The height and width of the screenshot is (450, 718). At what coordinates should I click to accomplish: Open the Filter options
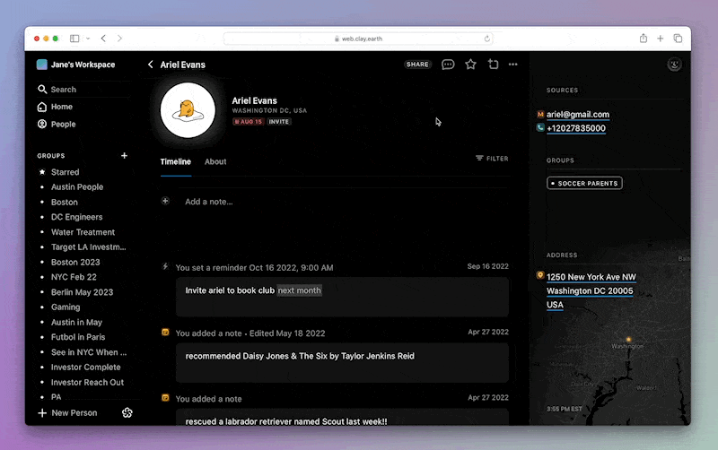click(x=492, y=159)
